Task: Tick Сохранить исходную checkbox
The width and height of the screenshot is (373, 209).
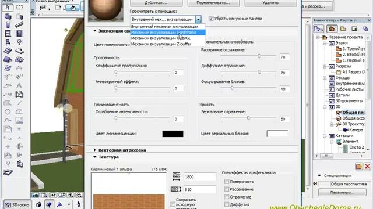Action: pos(173,204)
